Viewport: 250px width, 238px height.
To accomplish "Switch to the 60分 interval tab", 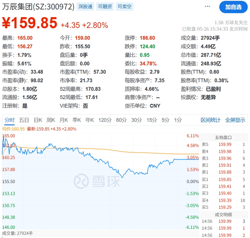I will tap(121, 120).
